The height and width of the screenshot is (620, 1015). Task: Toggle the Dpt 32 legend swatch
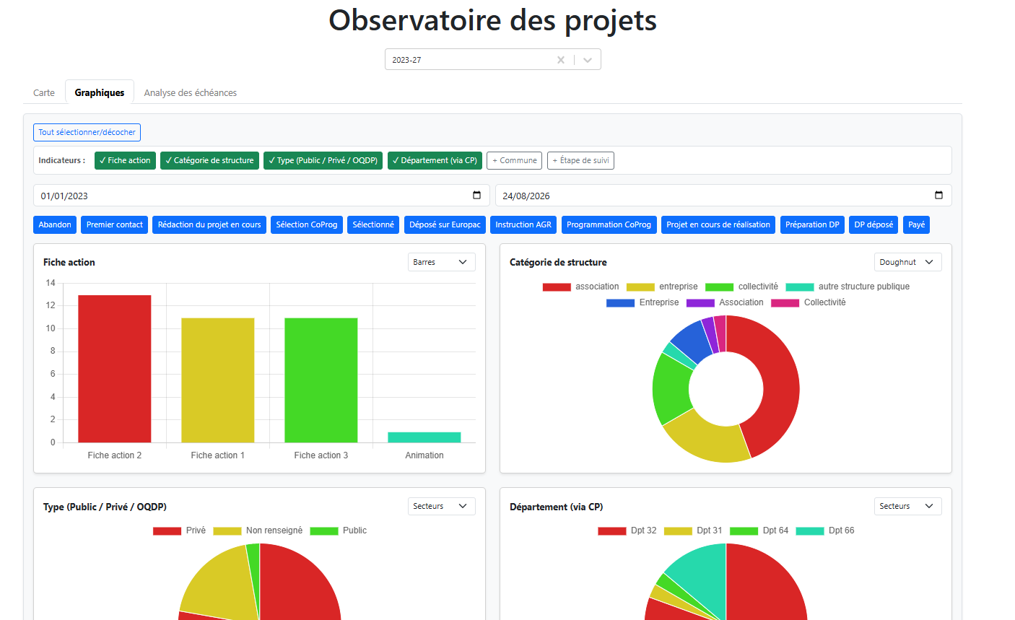(612, 531)
